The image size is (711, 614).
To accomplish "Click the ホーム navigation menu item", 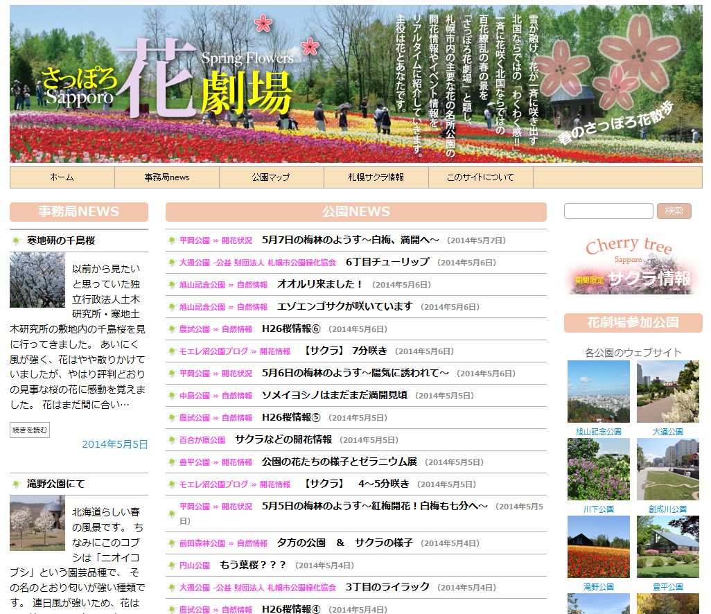I will [62, 177].
